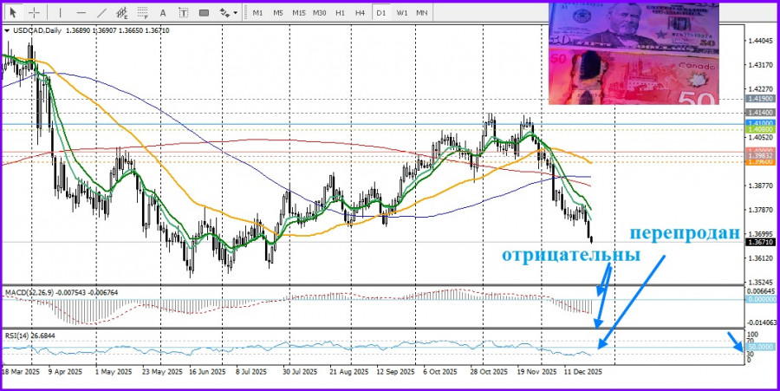Select the cursor arrow tool
This screenshot has width=780, height=391.
pyautogui.click(x=13, y=13)
